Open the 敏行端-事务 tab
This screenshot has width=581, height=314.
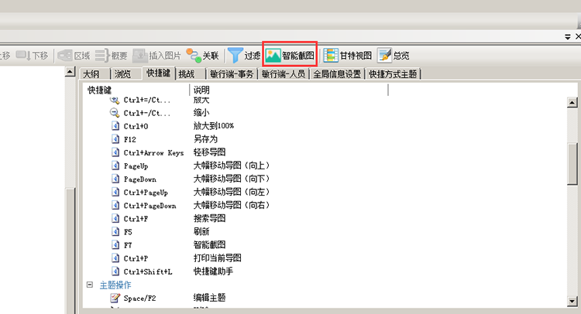coord(232,74)
